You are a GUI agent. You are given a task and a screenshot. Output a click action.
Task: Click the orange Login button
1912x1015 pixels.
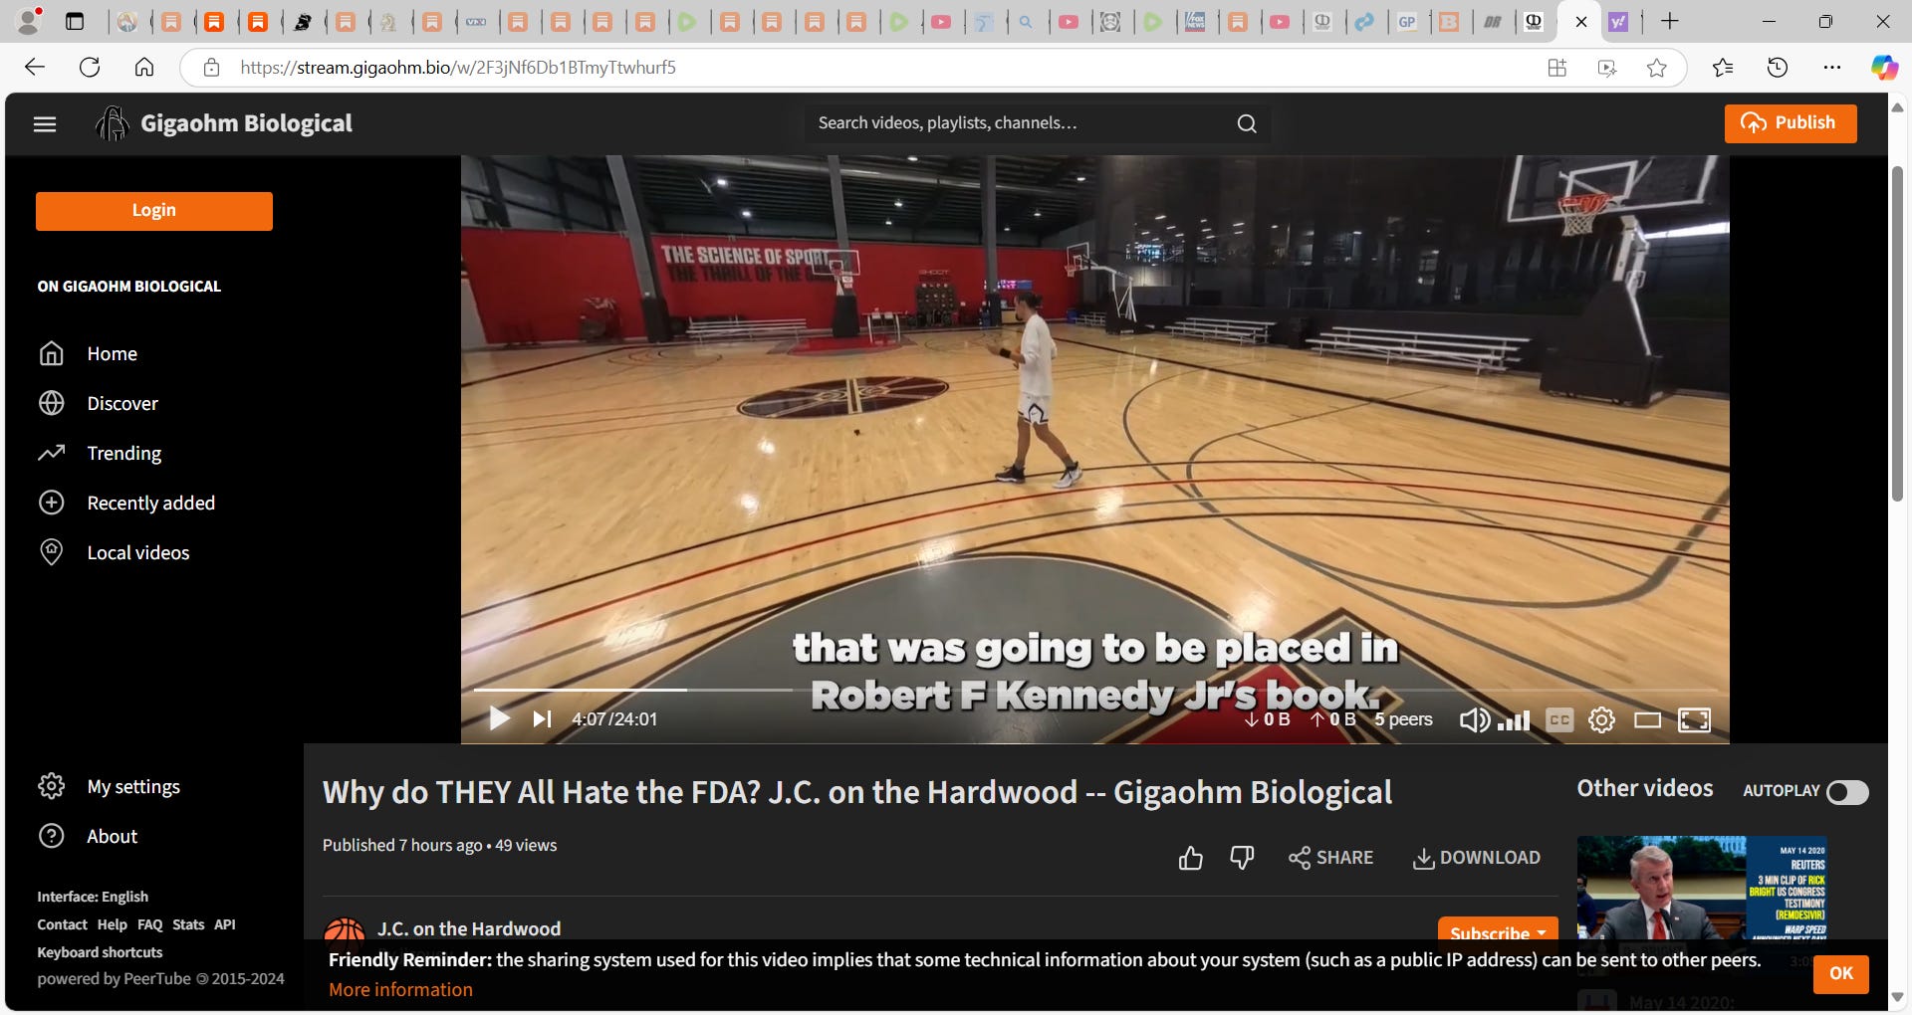[154, 211]
